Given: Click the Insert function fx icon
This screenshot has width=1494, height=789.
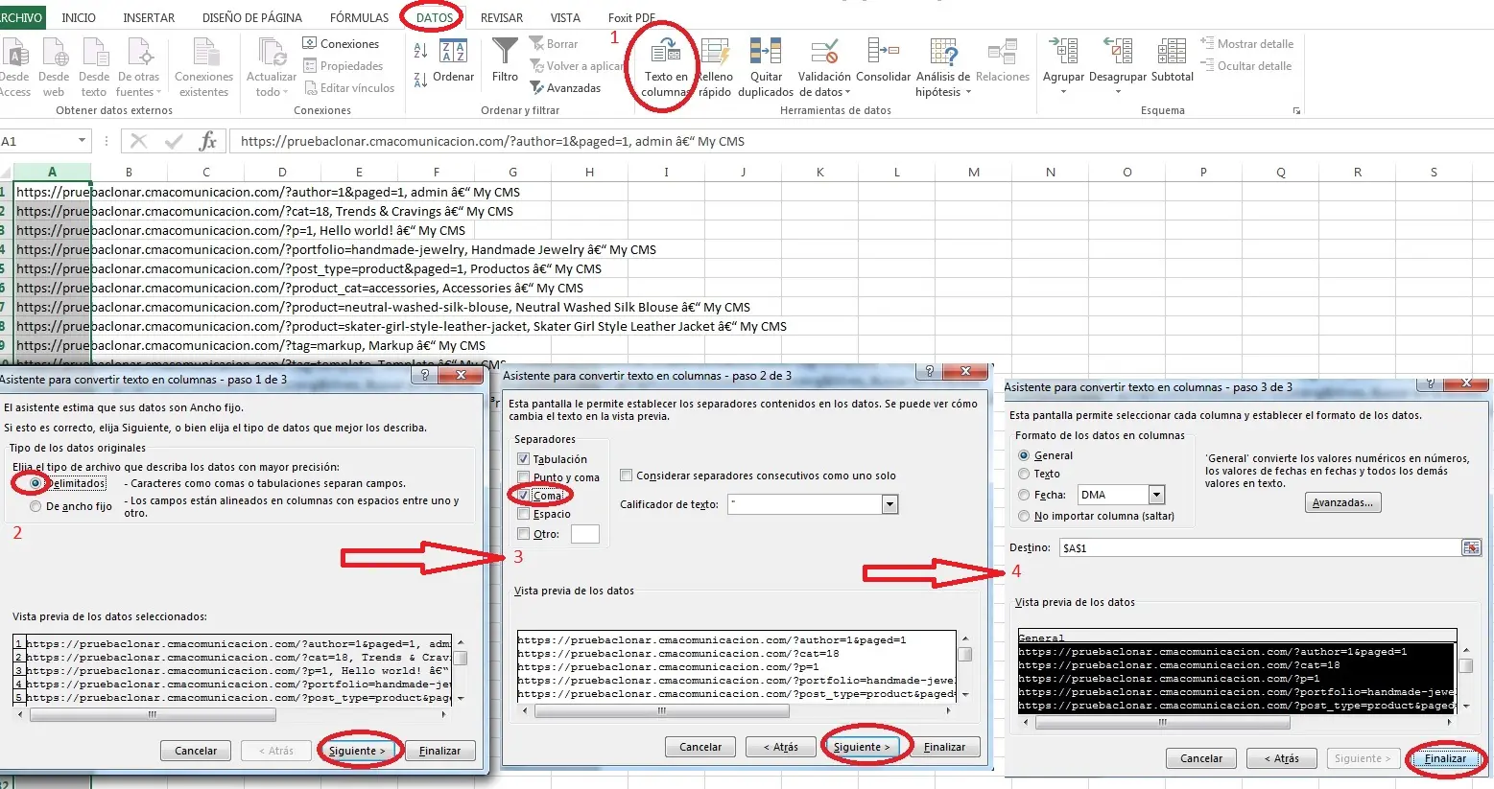Looking at the screenshot, I should coord(207,142).
